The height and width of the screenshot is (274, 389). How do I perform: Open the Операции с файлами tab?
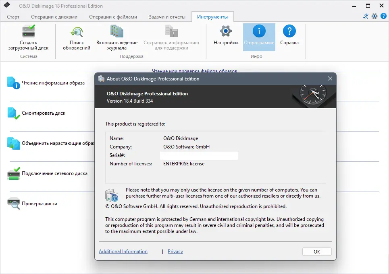[x=113, y=17]
